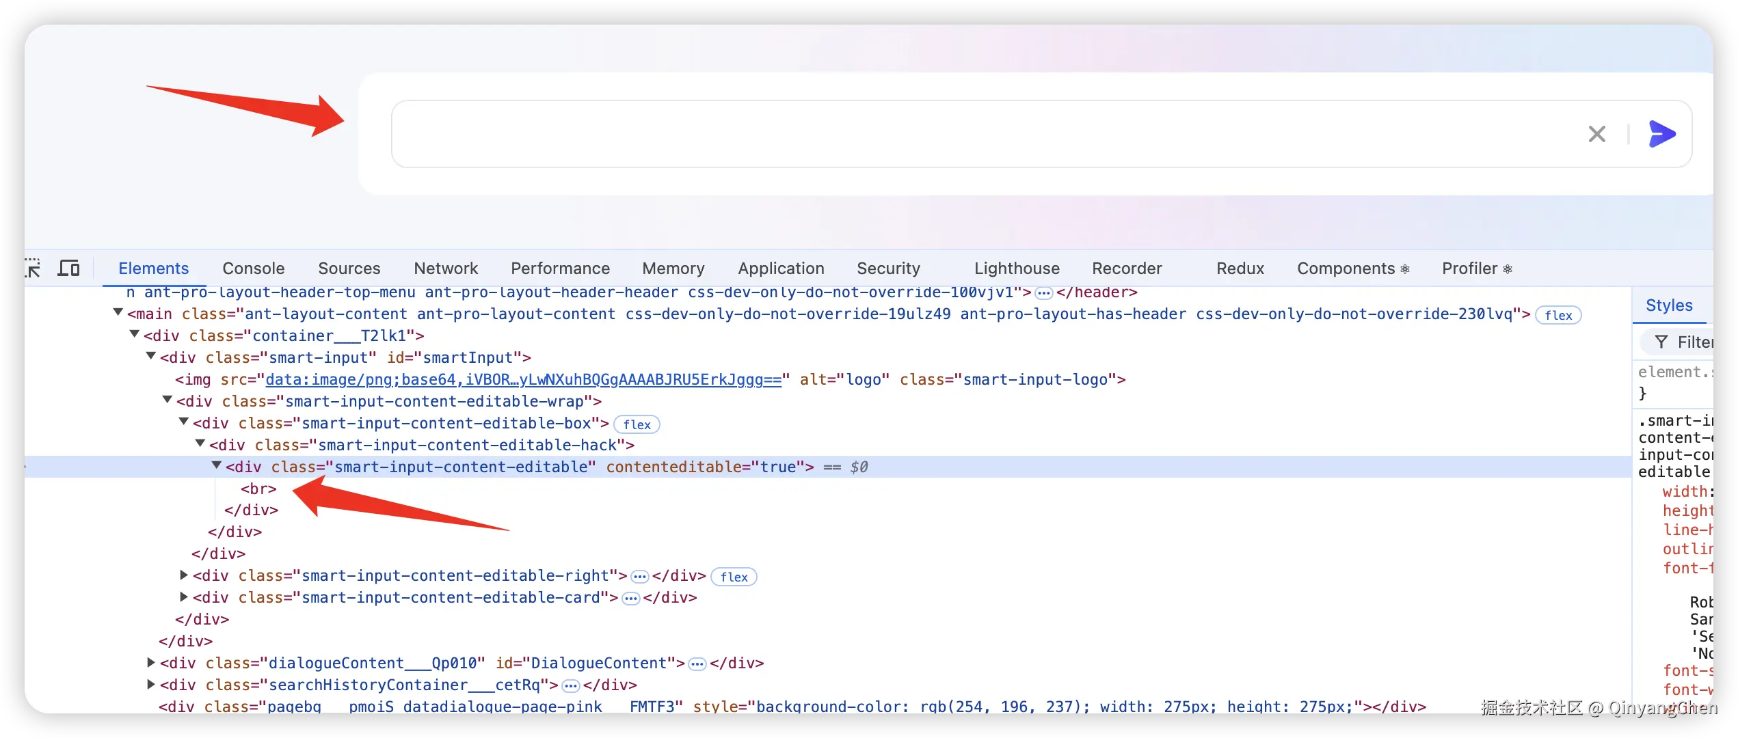1738x738 pixels.
Task: Expand the smart-input-content-editable-right div
Action: tap(184, 575)
